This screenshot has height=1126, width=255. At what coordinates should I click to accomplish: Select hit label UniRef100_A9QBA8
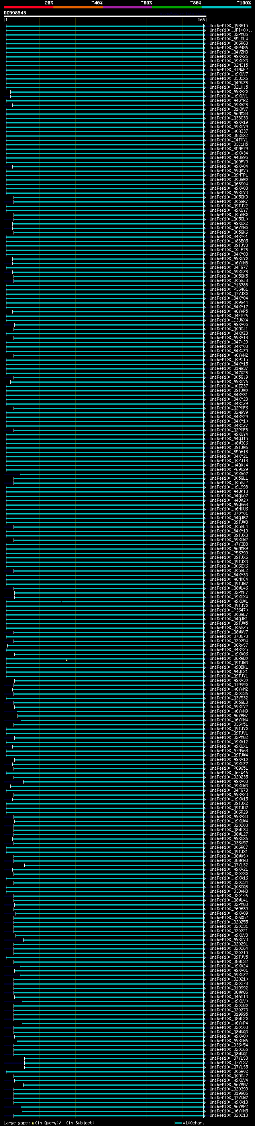[229, 505]
